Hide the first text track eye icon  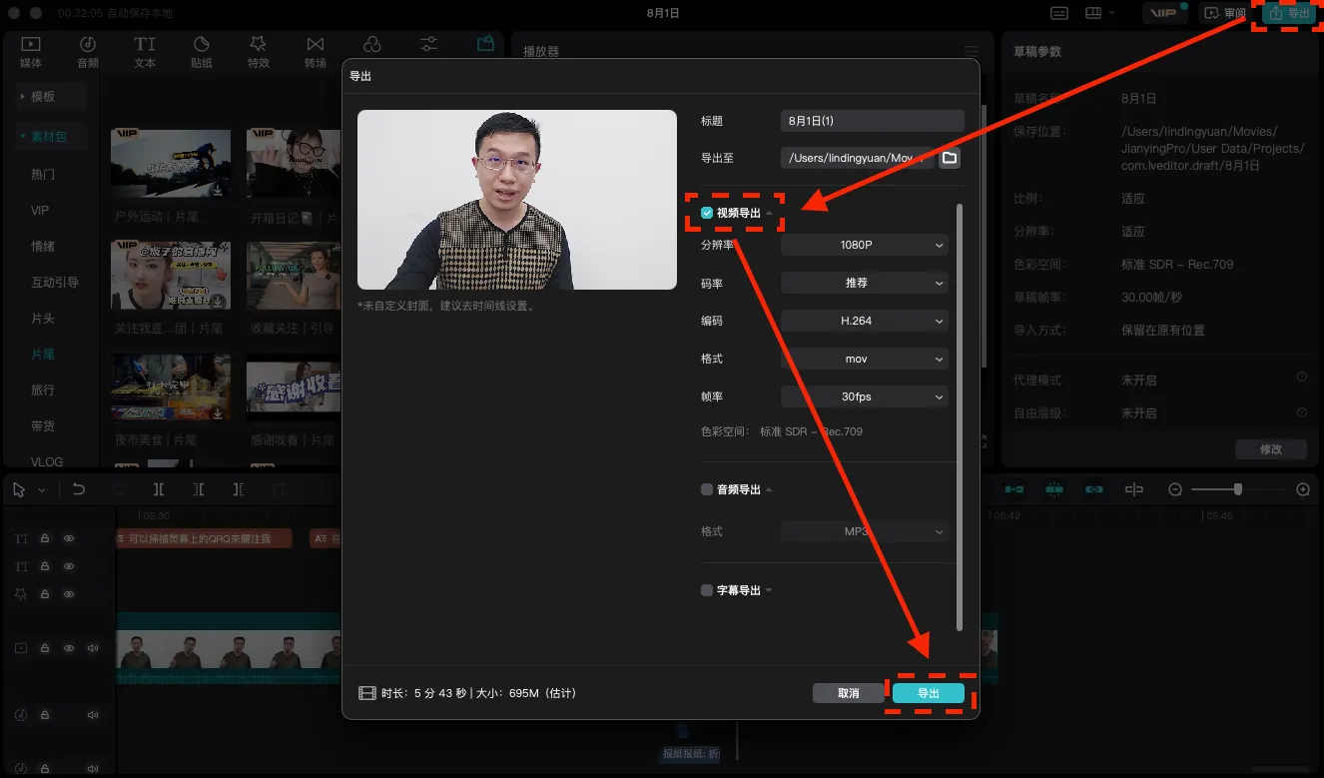(69, 538)
